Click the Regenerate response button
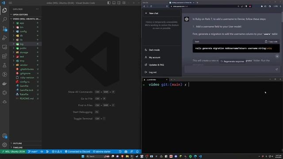 tap(233, 61)
